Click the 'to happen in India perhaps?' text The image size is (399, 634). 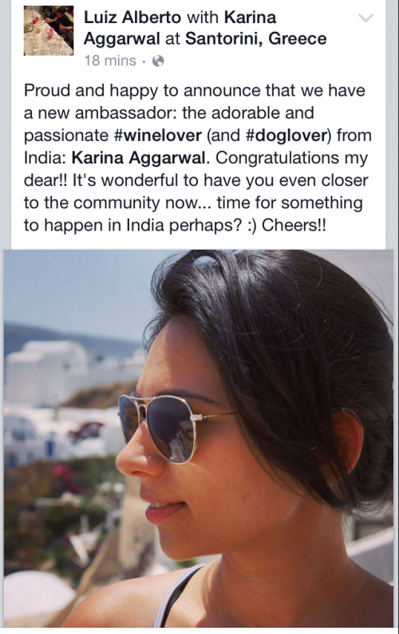[x=133, y=226]
